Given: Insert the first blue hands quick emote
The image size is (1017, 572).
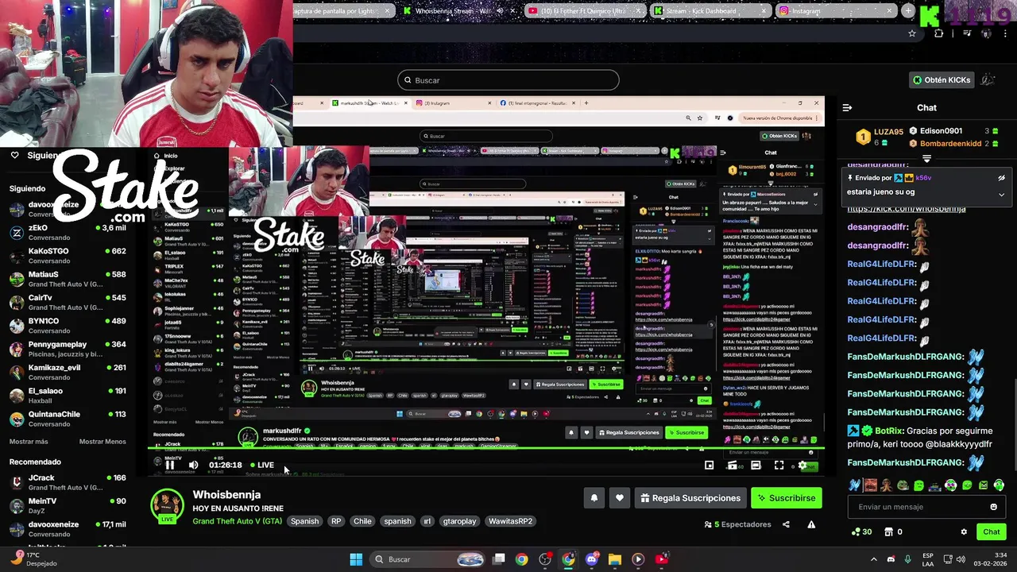Looking at the screenshot, I should [x=854, y=485].
